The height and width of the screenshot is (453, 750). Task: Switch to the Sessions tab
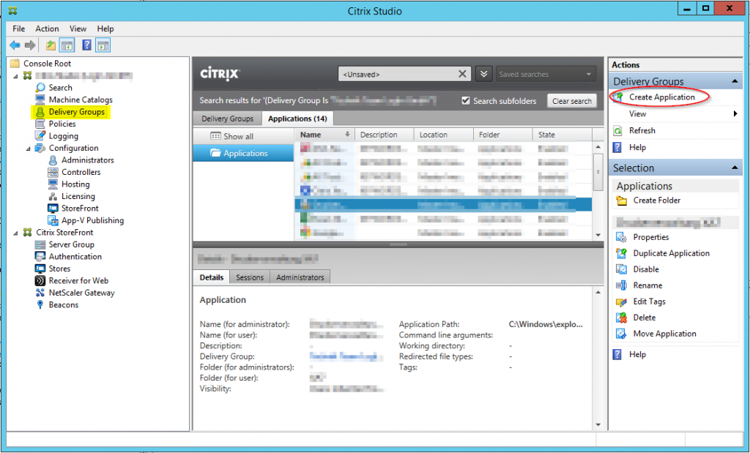[x=250, y=277]
